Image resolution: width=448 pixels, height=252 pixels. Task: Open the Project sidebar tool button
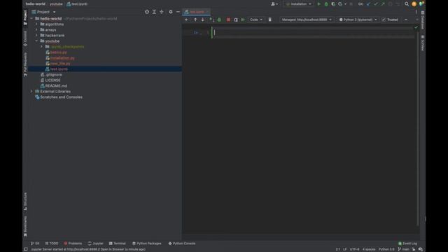click(x=25, y=17)
